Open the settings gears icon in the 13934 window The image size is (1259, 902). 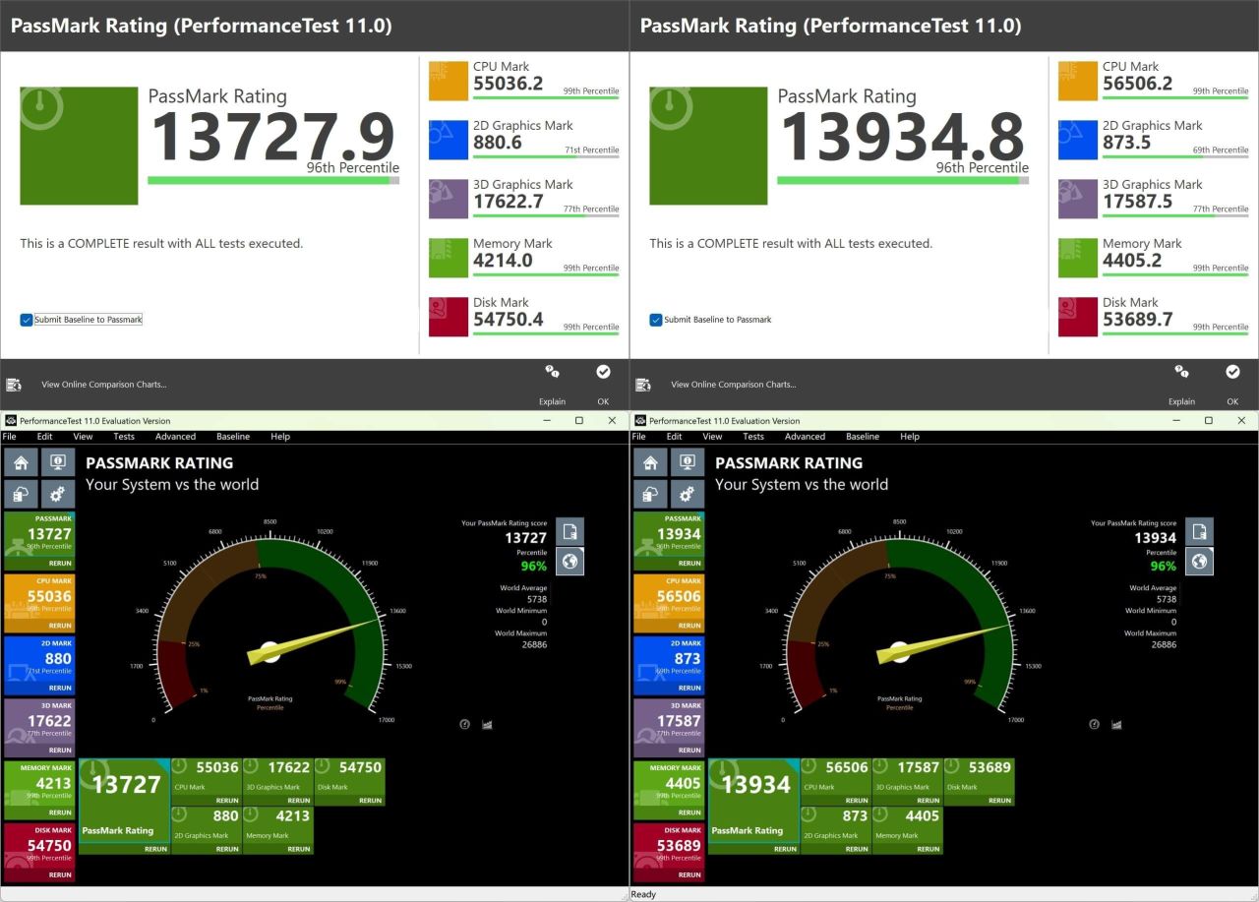pyautogui.click(x=688, y=494)
